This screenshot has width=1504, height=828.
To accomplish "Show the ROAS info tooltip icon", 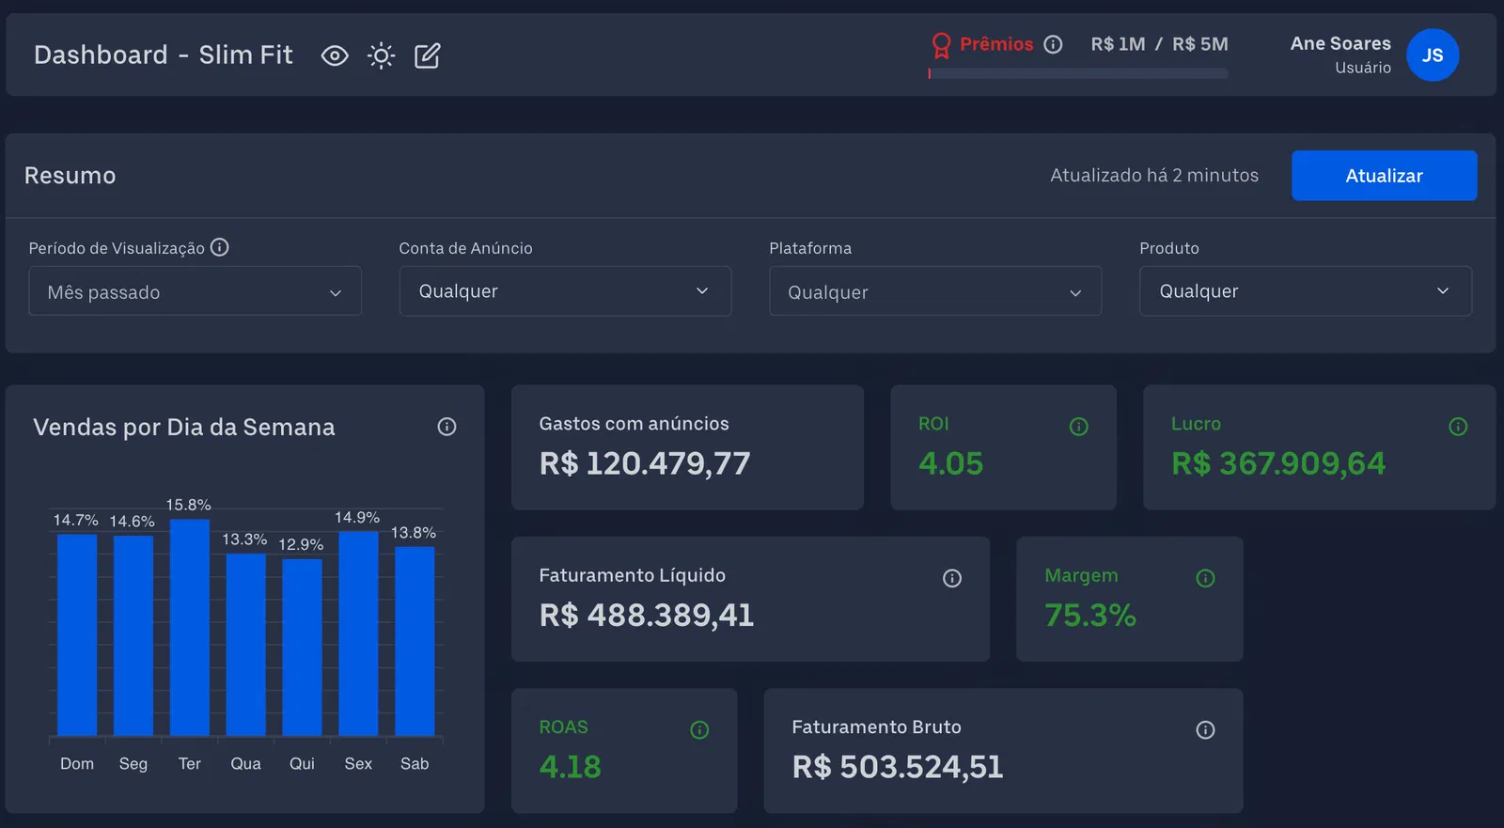I will coord(699,730).
